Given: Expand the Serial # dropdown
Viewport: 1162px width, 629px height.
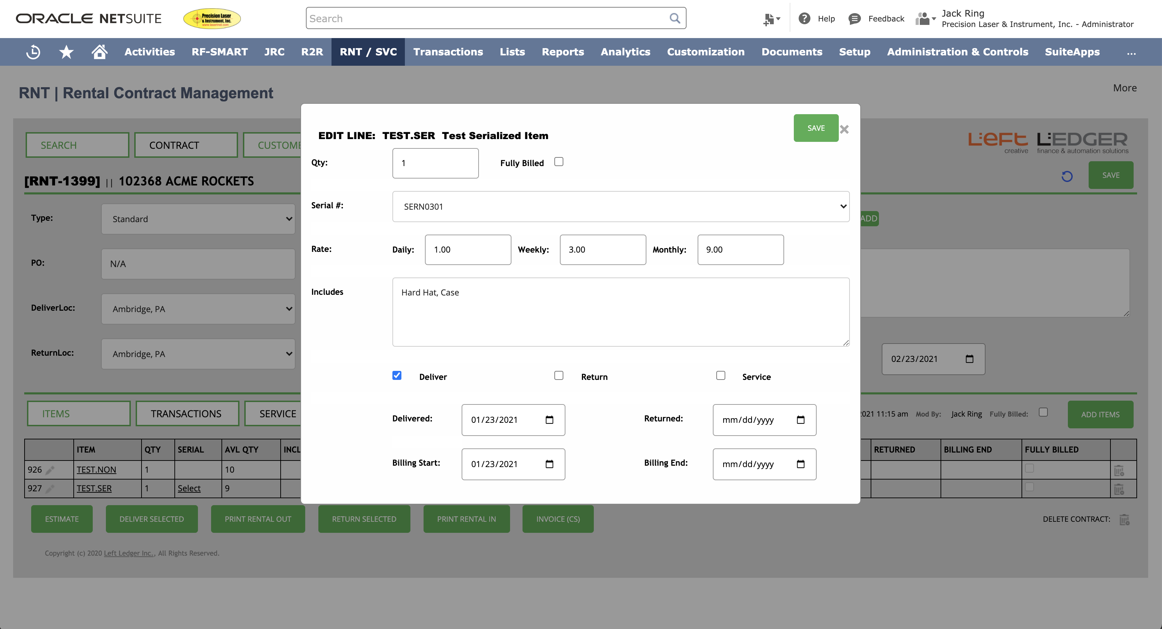Looking at the screenshot, I should tap(620, 207).
